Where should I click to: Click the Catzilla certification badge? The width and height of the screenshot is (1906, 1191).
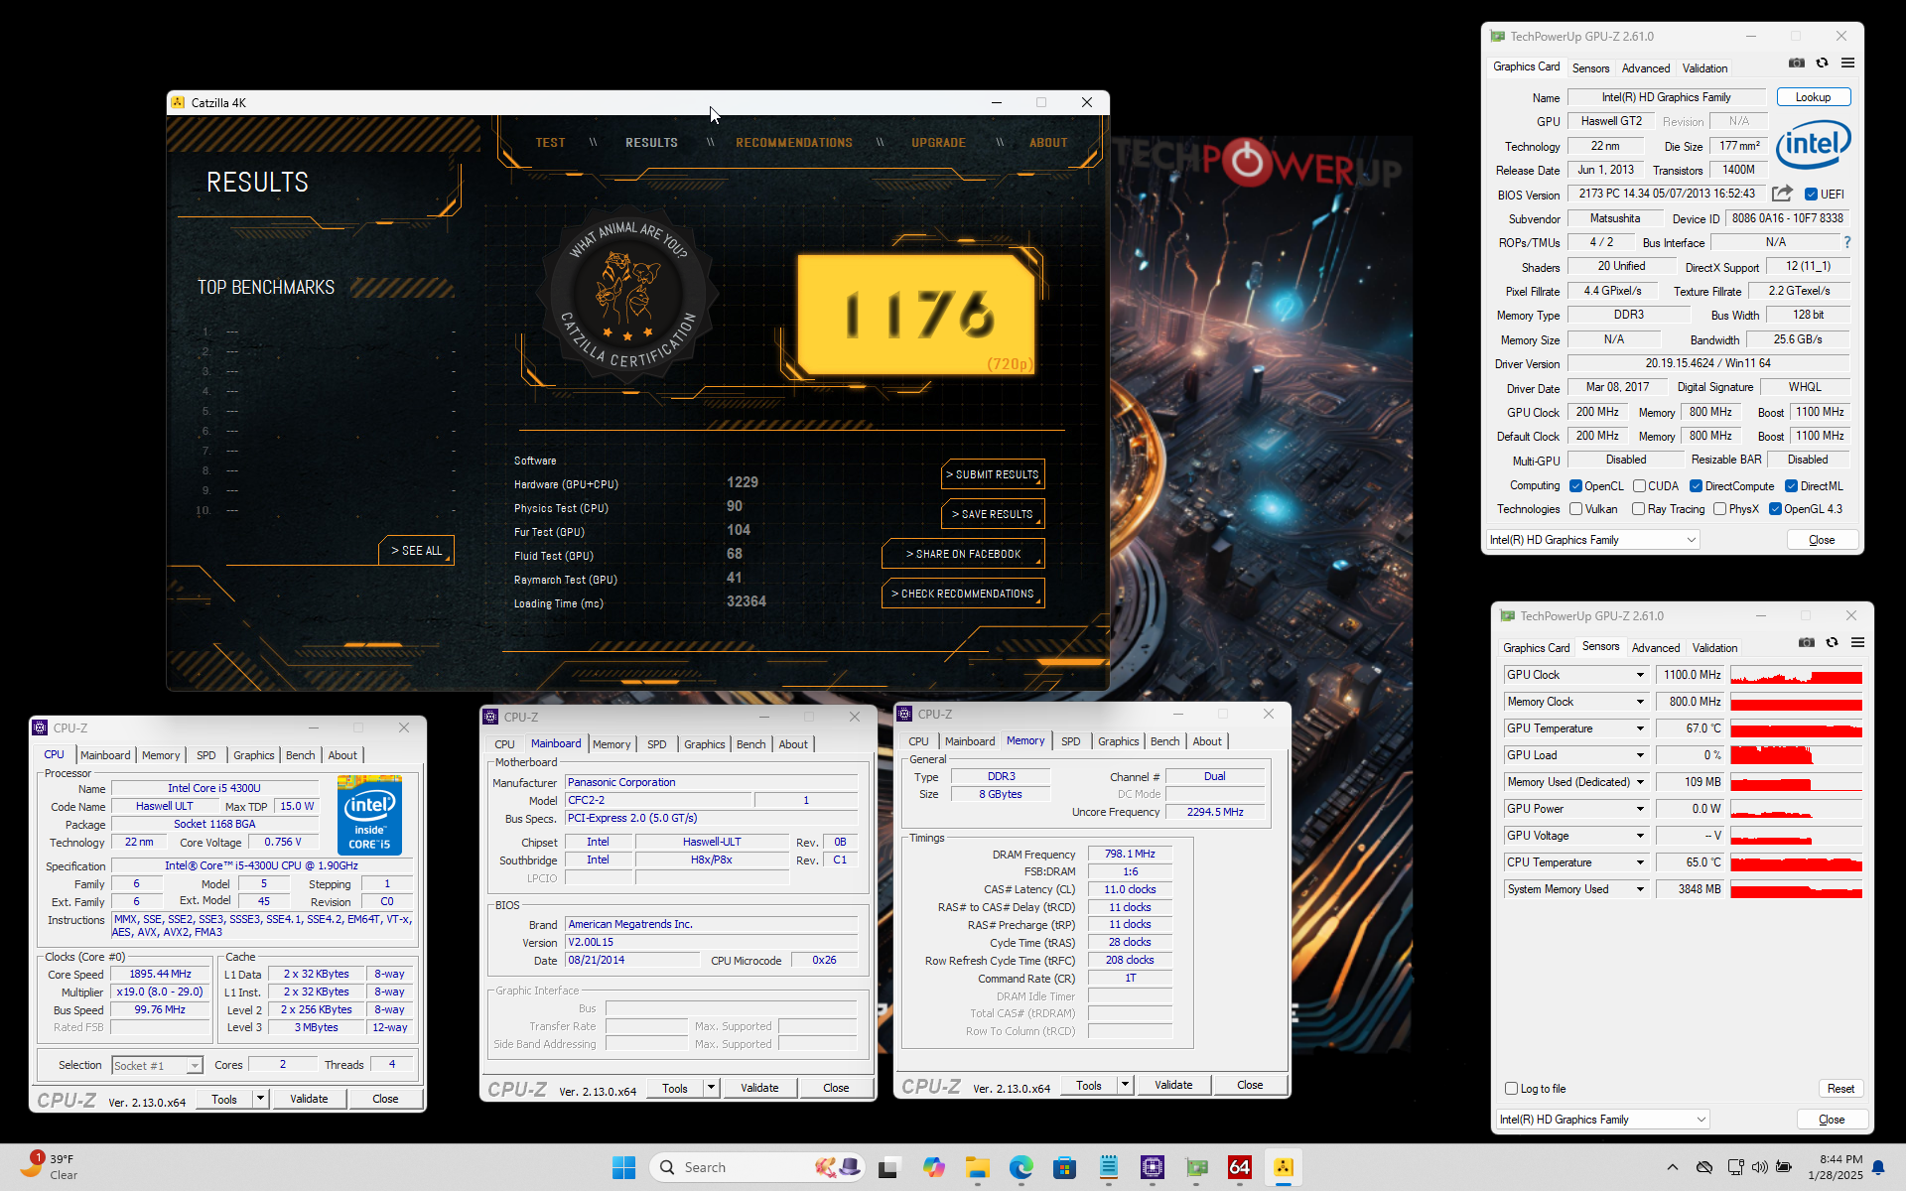[626, 294]
